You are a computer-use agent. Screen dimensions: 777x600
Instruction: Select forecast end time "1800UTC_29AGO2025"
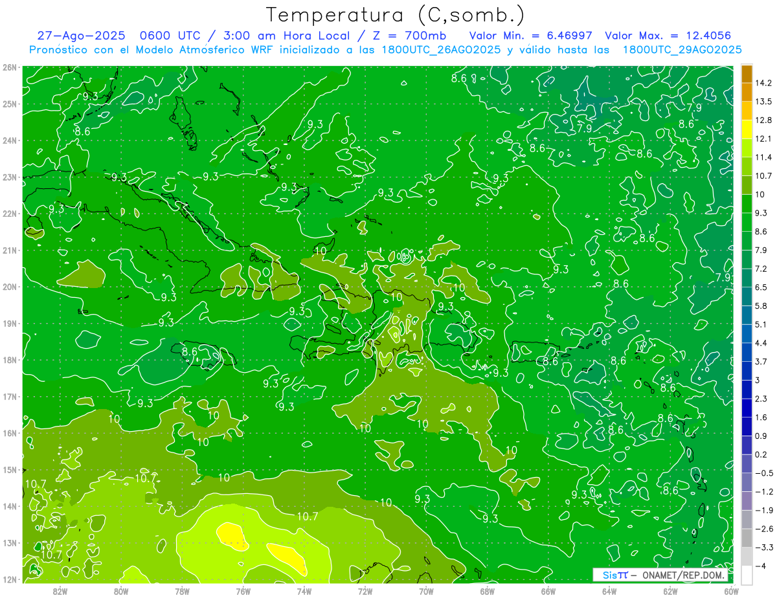682,50
